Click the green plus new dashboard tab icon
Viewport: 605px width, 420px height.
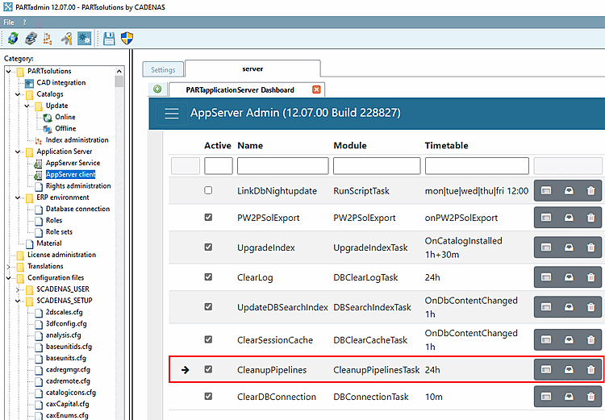tap(157, 89)
